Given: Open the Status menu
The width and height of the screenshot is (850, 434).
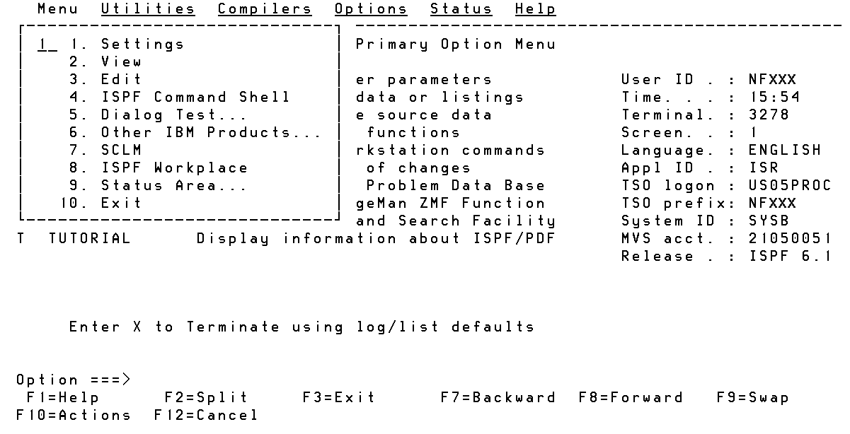Looking at the screenshot, I should 461,8.
